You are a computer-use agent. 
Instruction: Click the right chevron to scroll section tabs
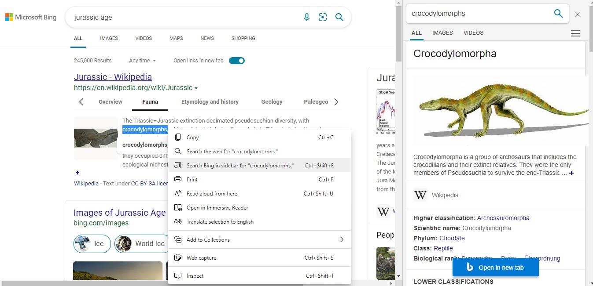click(336, 101)
